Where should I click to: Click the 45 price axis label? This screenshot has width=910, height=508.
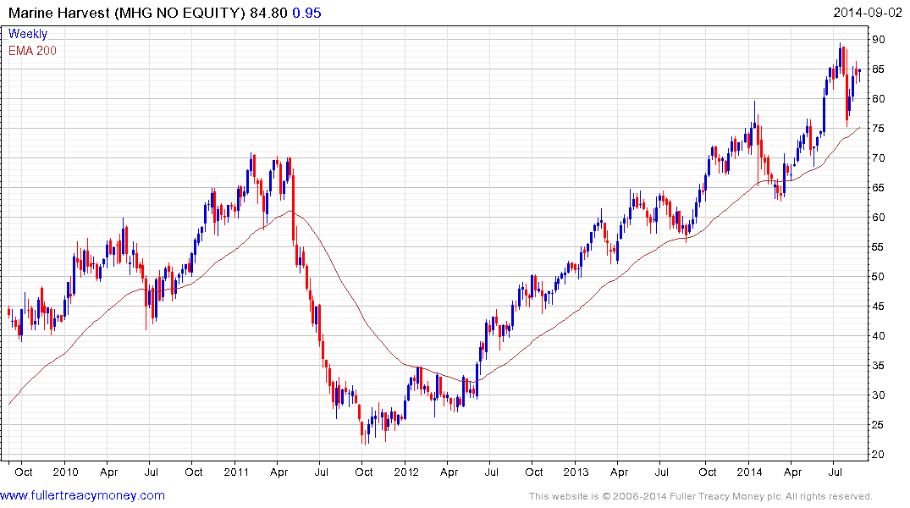click(879, 306)
